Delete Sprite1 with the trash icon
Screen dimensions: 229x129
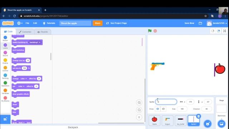(x=199, y=116)
